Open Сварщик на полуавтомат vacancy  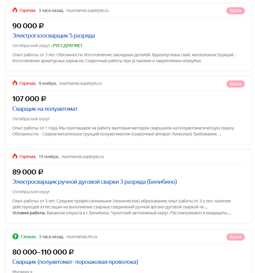[x=45, y=109]
